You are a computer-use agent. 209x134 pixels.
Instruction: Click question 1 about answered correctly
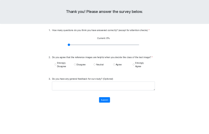click(x=100, y=30)
